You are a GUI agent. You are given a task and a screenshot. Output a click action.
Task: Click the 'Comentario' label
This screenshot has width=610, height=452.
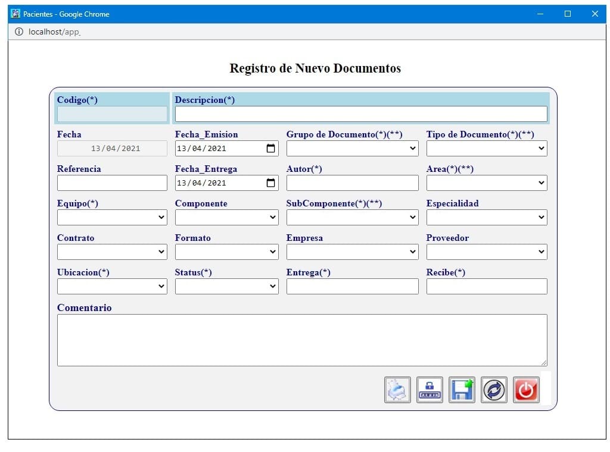click(85, 307)
